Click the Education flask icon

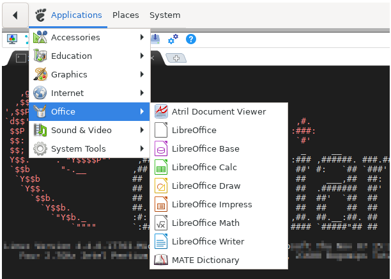(x=40, y=56)
